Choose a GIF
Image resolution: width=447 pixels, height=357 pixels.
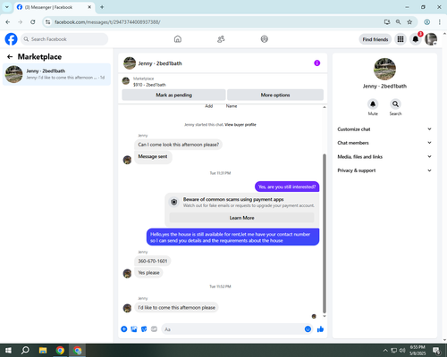pyautogui.click(x=154, y=329)
